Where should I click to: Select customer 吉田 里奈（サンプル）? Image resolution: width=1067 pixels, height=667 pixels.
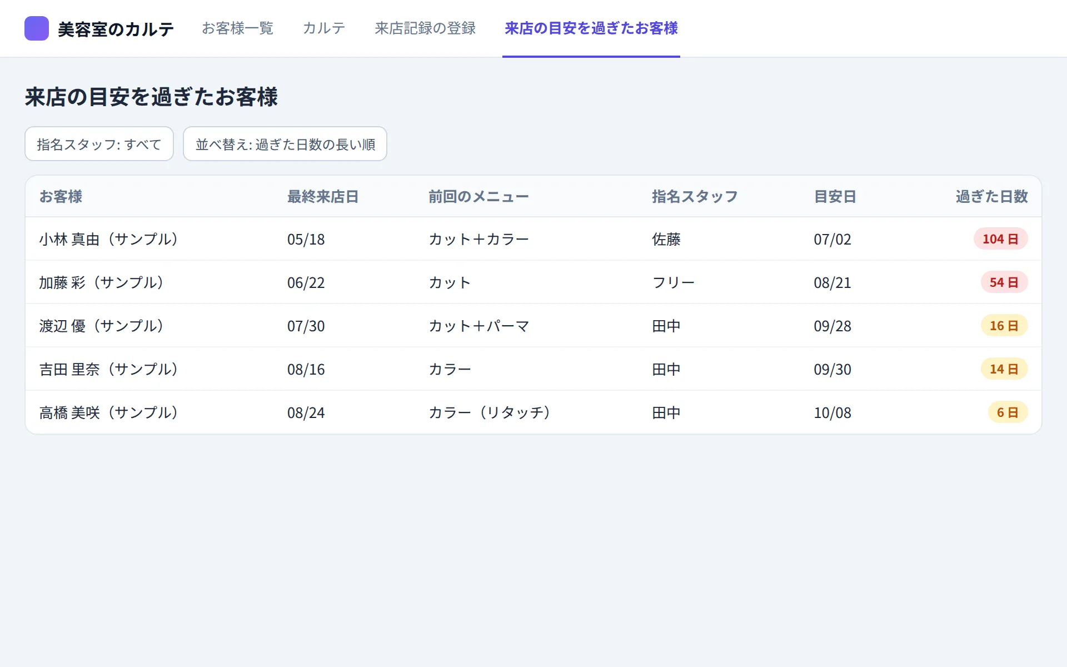click(x=108, y=369)
